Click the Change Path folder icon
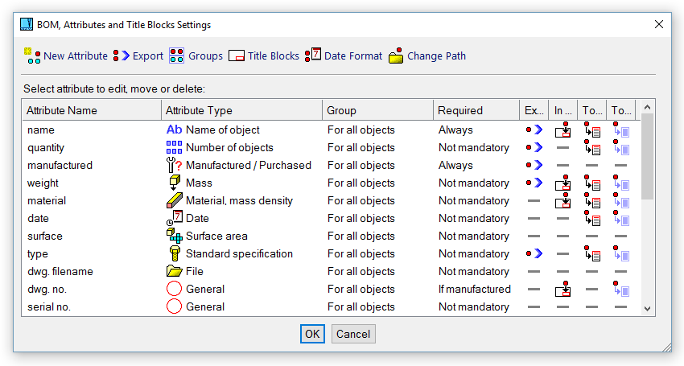Screen dimensions: 684x366 pyautogui.click(x=396, y=56)
